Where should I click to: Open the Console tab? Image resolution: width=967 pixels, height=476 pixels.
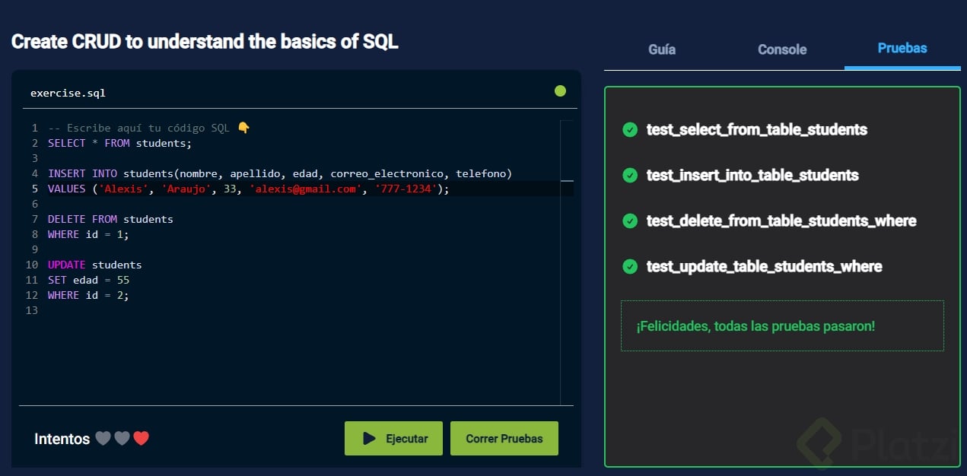pos(782,49)
